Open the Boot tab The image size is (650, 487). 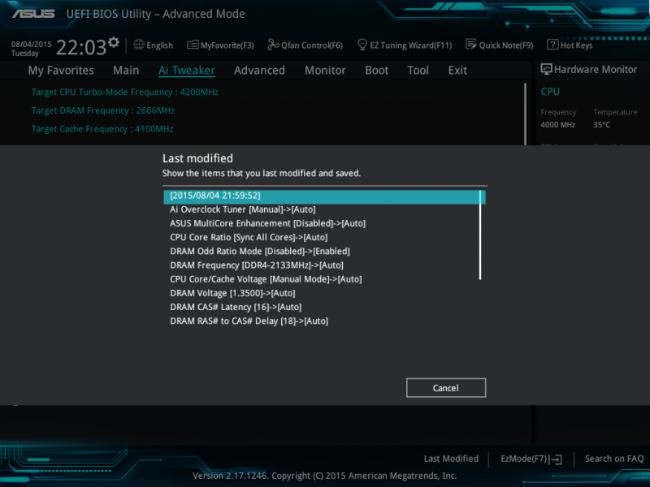(376, 70)
